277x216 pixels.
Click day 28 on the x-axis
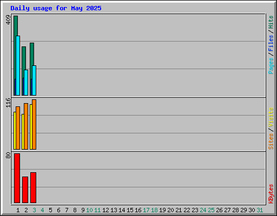(235, 210)
